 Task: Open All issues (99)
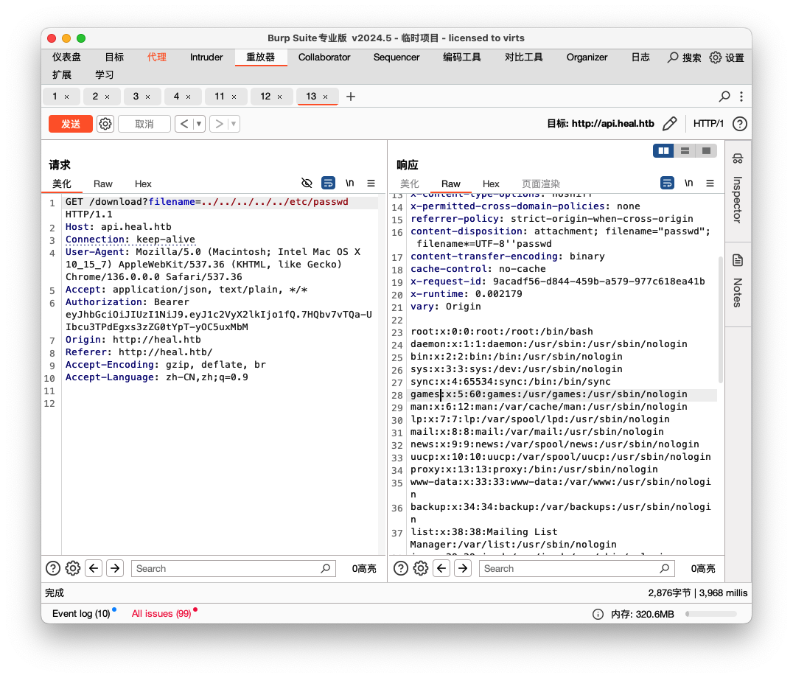point(161,613)
